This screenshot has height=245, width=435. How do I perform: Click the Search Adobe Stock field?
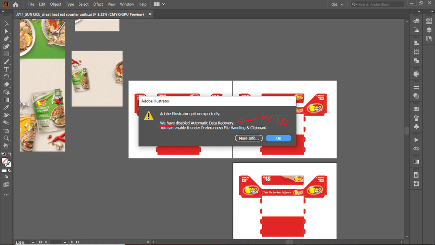click(x=377, y=4)
